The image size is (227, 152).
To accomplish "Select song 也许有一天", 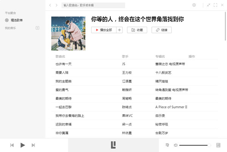I will (64, 64).
